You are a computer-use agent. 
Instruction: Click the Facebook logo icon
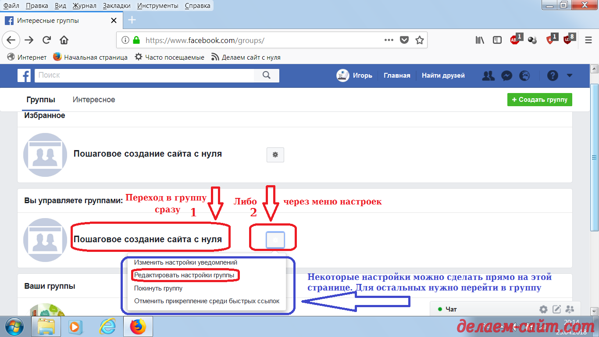point(24,75)
